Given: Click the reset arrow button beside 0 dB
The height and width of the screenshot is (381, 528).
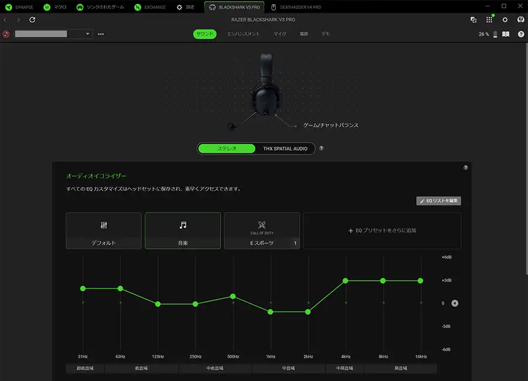Looking at the screenshot, I should [x=455, y=303].
